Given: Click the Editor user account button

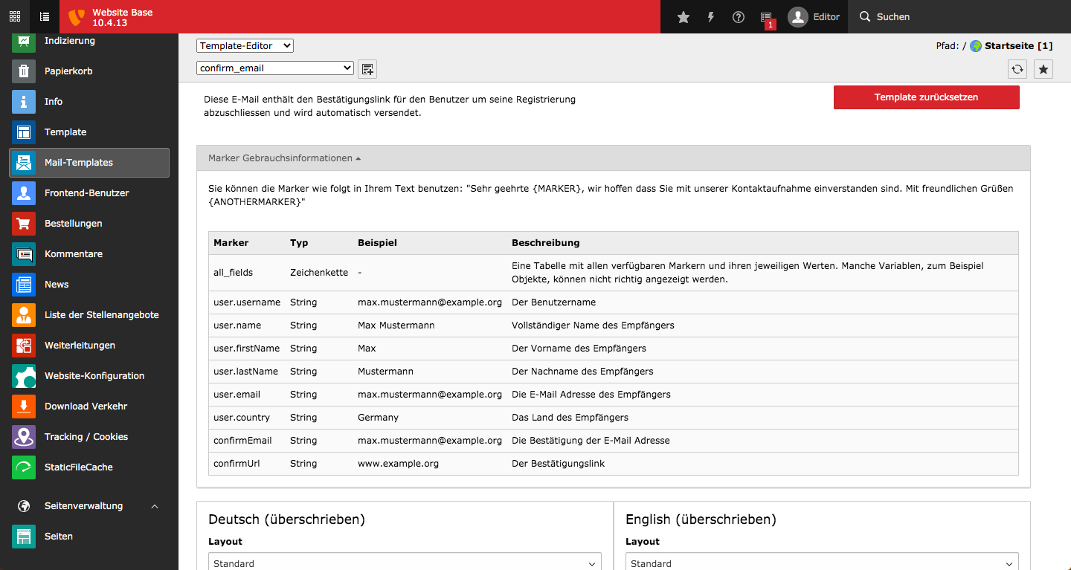Looking at the screenshot, I should coord(814,17).
